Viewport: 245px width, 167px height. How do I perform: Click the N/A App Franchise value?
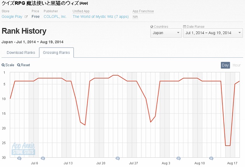(135, 17)
